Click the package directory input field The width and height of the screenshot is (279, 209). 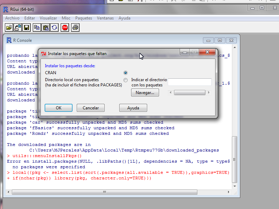(x=190, y=82)
